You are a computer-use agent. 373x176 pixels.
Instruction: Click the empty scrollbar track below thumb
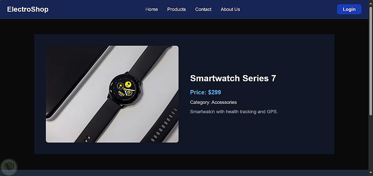[371, 142]
